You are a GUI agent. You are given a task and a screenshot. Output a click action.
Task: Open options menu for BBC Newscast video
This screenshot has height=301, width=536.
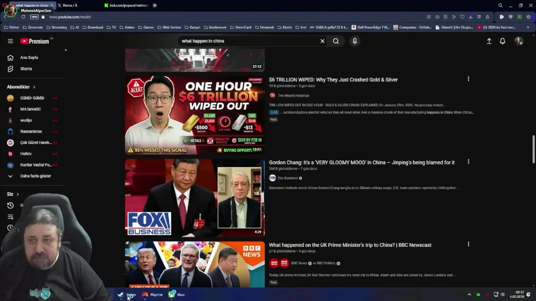[x=468, y=244]
